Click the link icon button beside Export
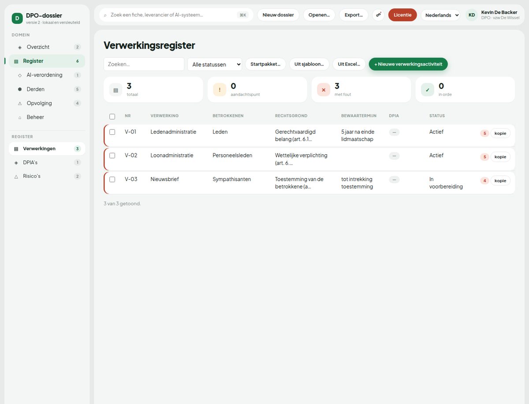 click(378, 15)
